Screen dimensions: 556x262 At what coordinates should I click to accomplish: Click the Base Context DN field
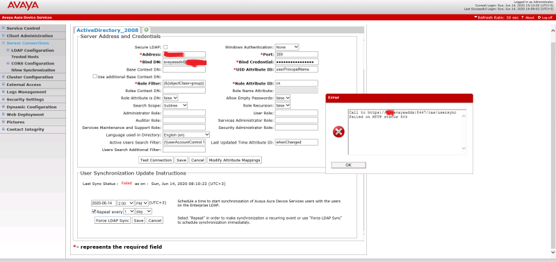click(184, 69)
